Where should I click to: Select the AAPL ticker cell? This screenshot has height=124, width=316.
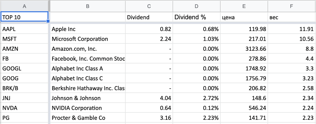click(x=24, y=29)
